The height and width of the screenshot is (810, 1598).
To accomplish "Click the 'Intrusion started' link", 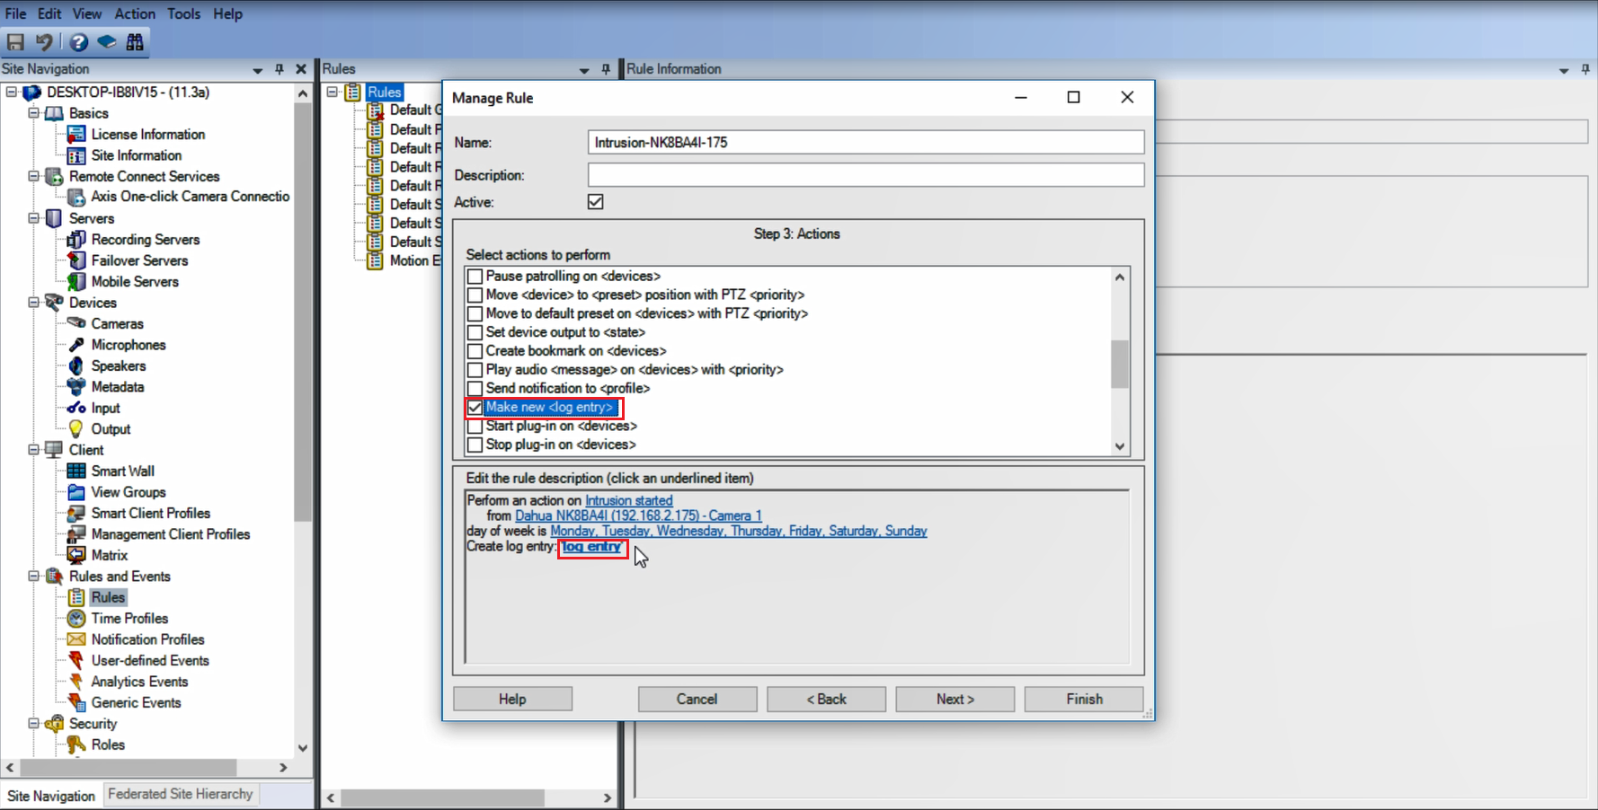I will 629,500.
